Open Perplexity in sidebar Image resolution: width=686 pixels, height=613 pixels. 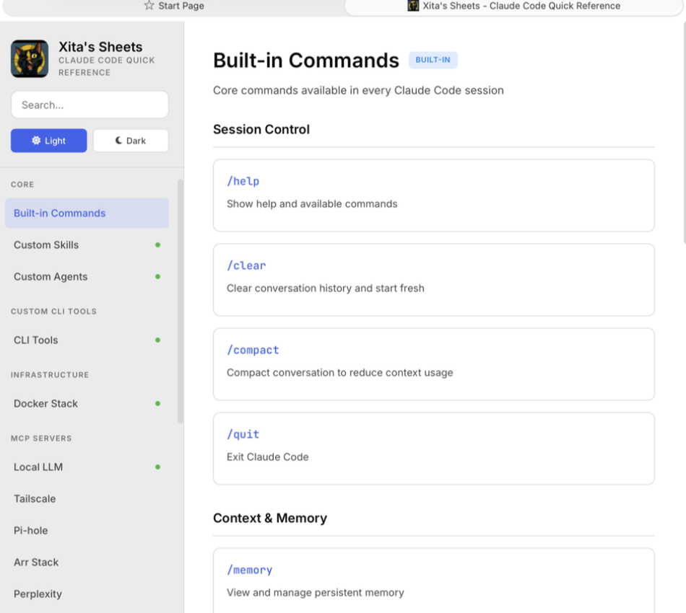[87, 594]
